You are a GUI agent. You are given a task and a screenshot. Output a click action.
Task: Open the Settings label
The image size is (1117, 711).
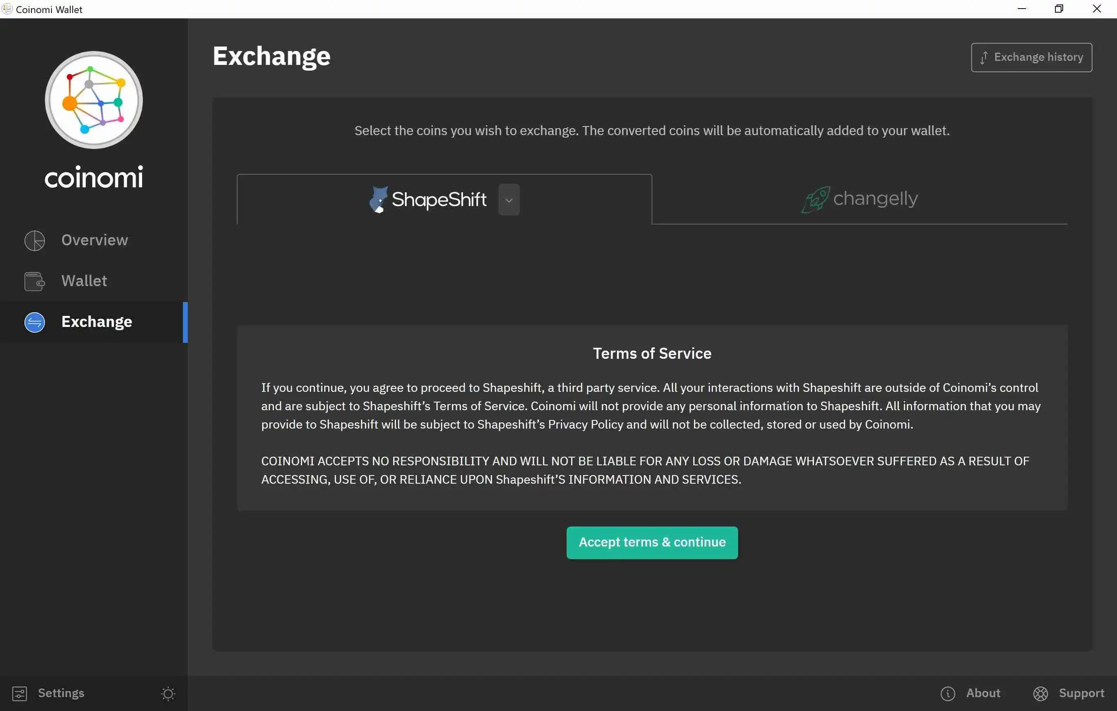tap(61, 693)
